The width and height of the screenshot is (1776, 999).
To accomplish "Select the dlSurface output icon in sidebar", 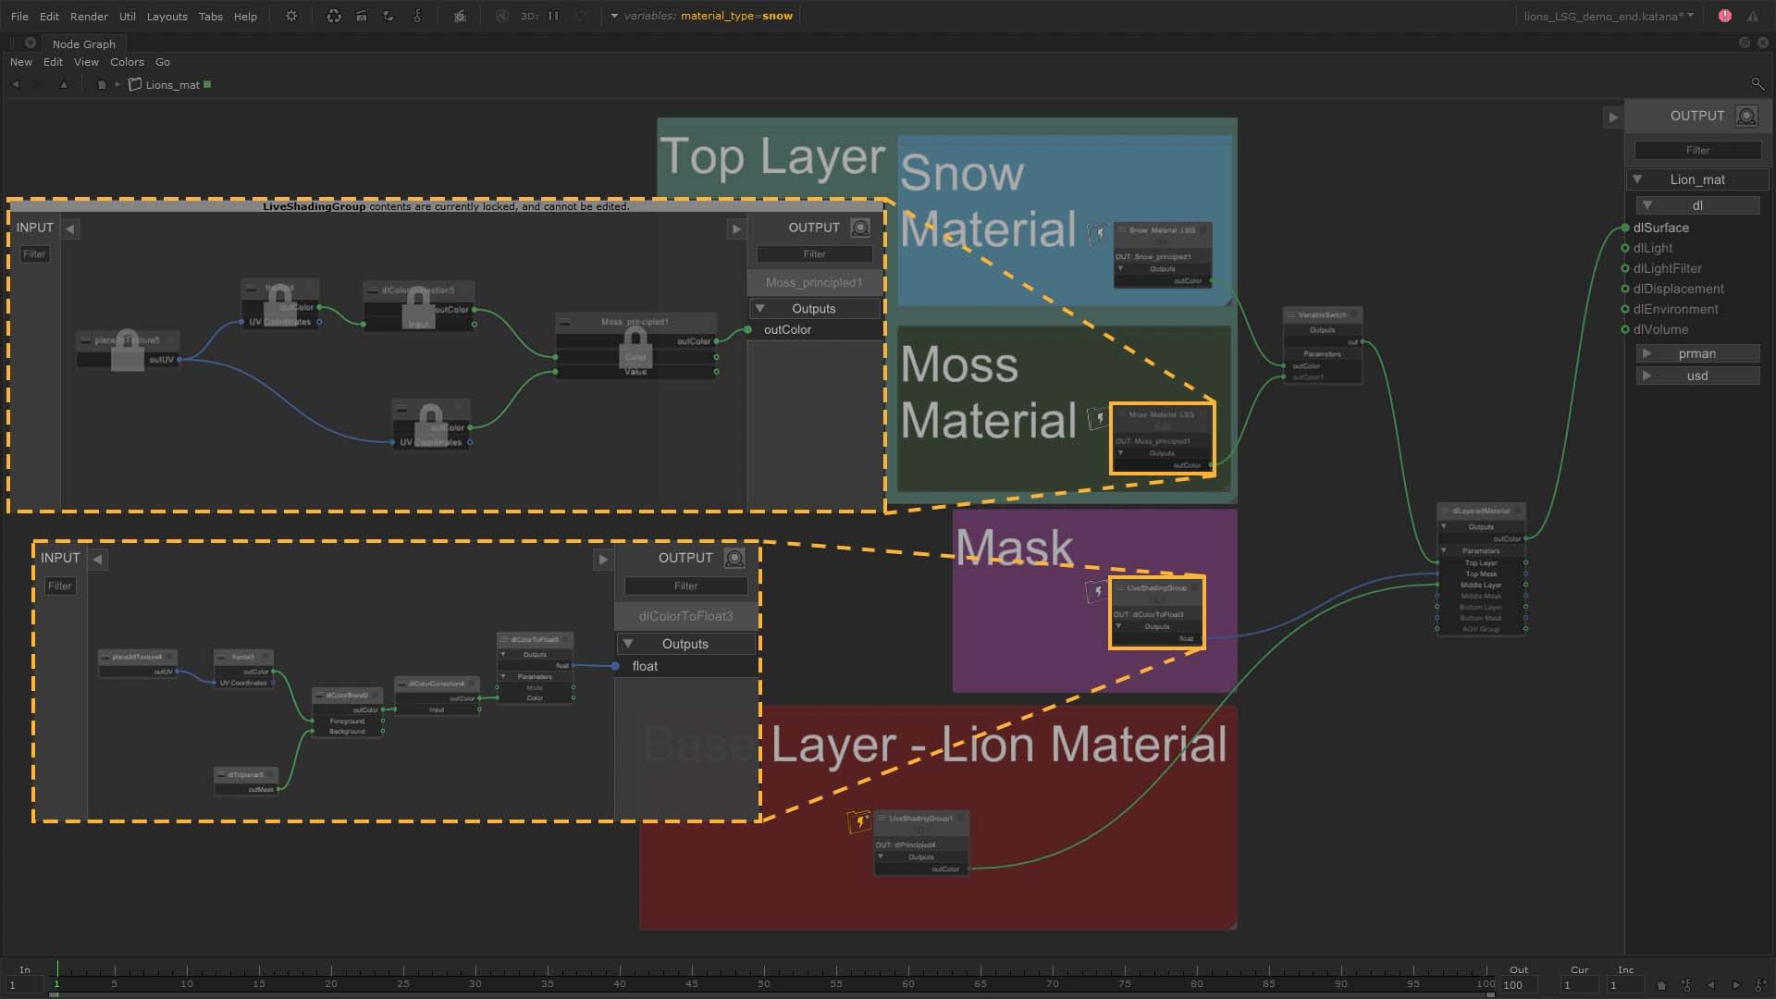I will [x=1623, y=228].
